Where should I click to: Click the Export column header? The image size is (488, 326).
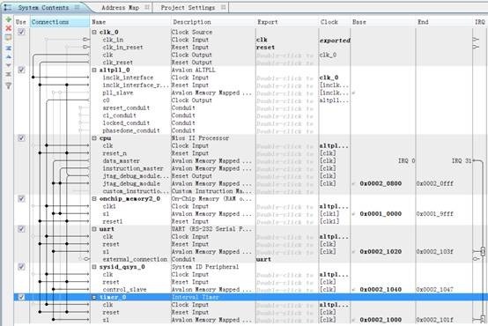pos(286,22)
